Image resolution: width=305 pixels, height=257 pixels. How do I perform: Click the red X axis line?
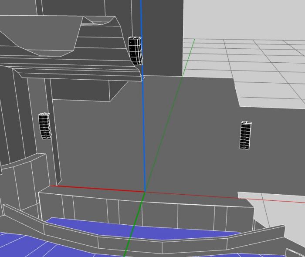pos(96,189)
